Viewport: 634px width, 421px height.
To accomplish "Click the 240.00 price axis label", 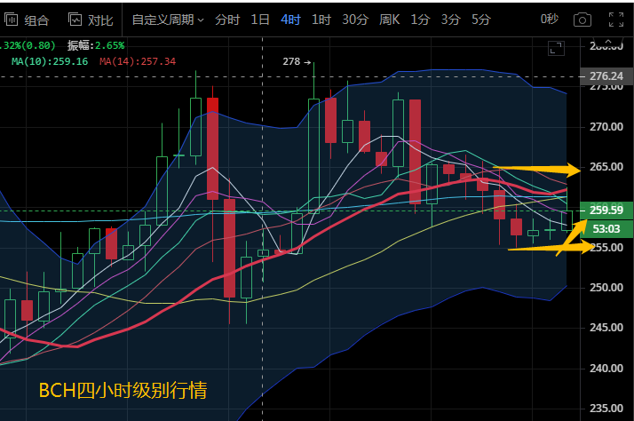I will coord(606,369).
